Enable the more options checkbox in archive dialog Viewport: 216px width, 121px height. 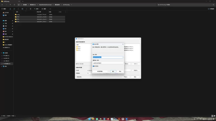coord(76,77)
